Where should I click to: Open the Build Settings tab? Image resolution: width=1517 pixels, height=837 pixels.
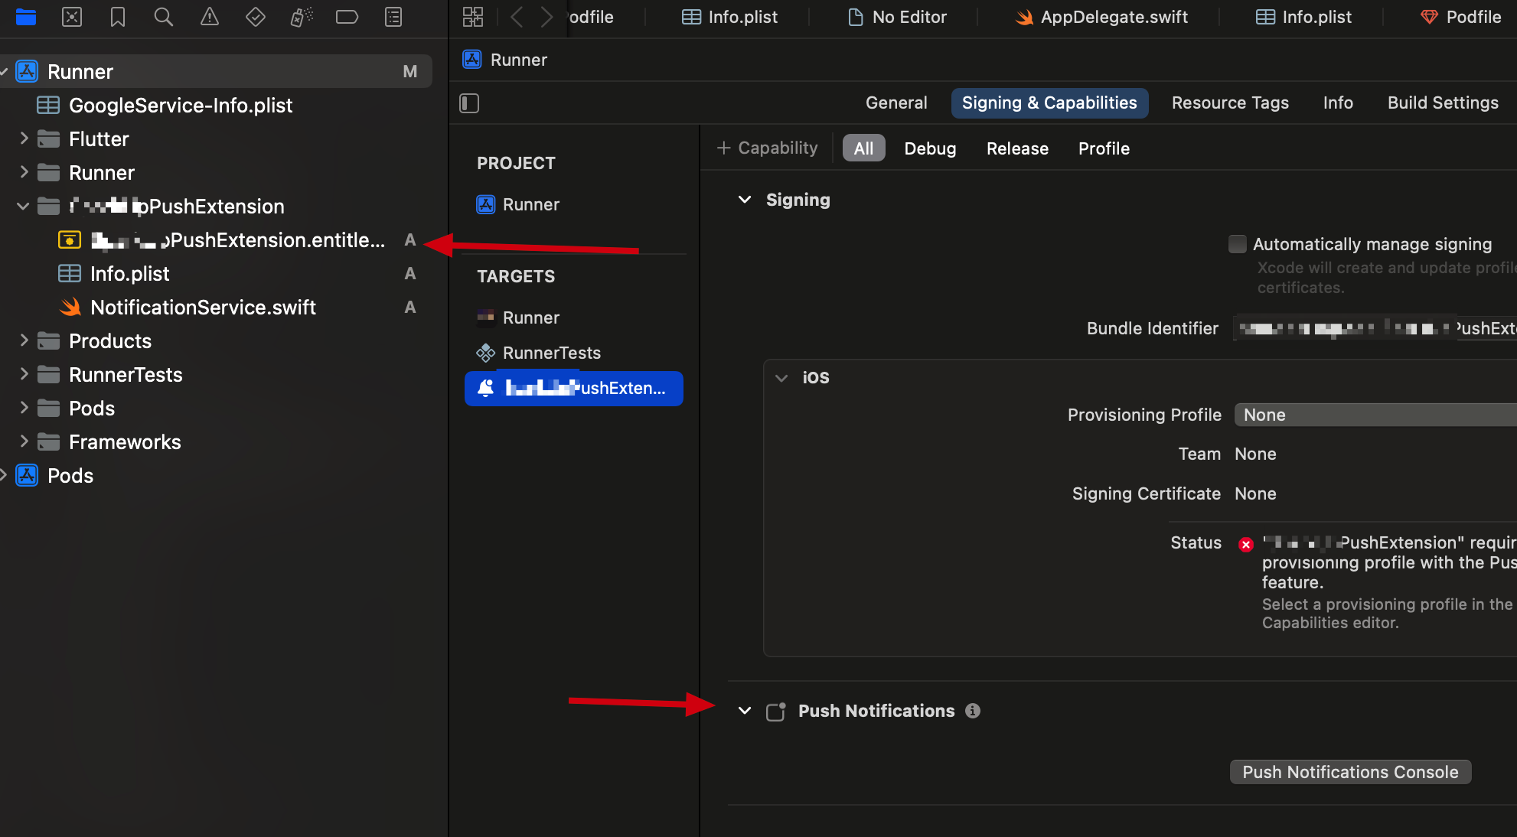(1443, 103)
